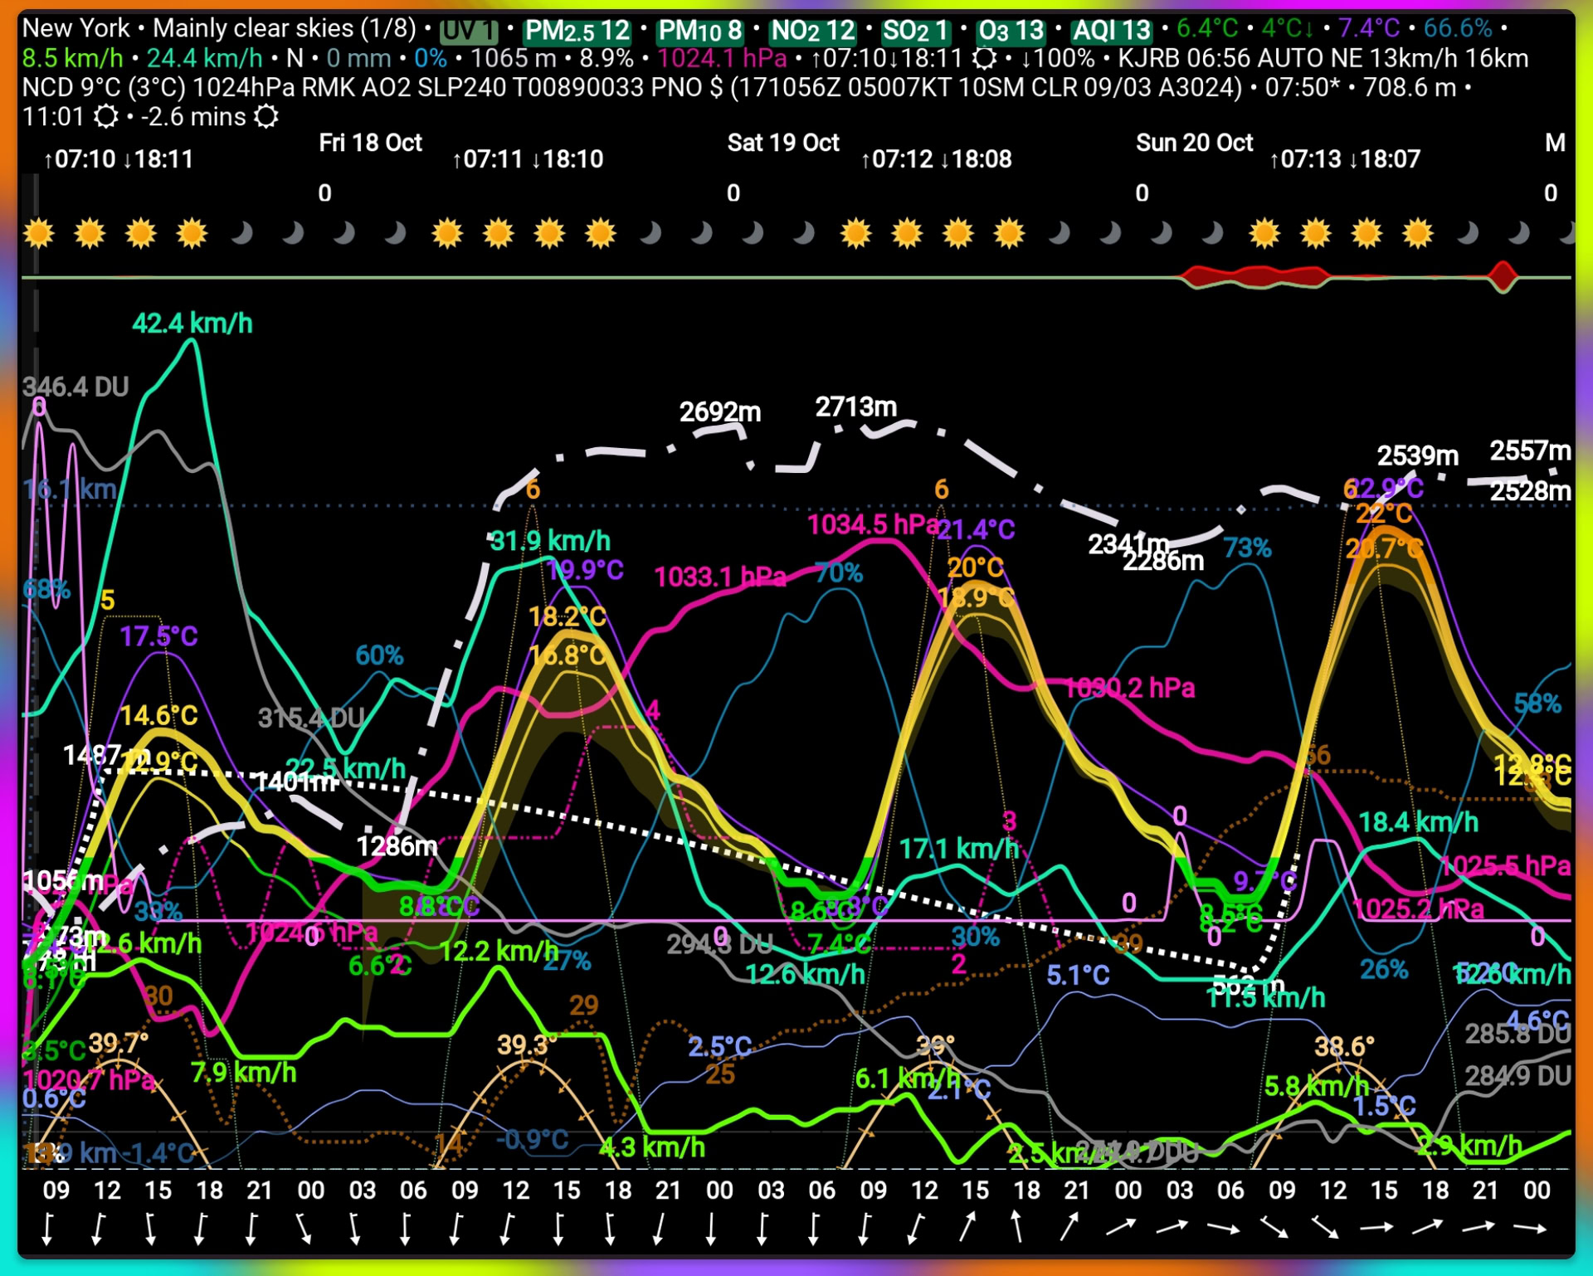
Task: Click the New York location title
Action: pyautogui.click(x=76, y=28)
